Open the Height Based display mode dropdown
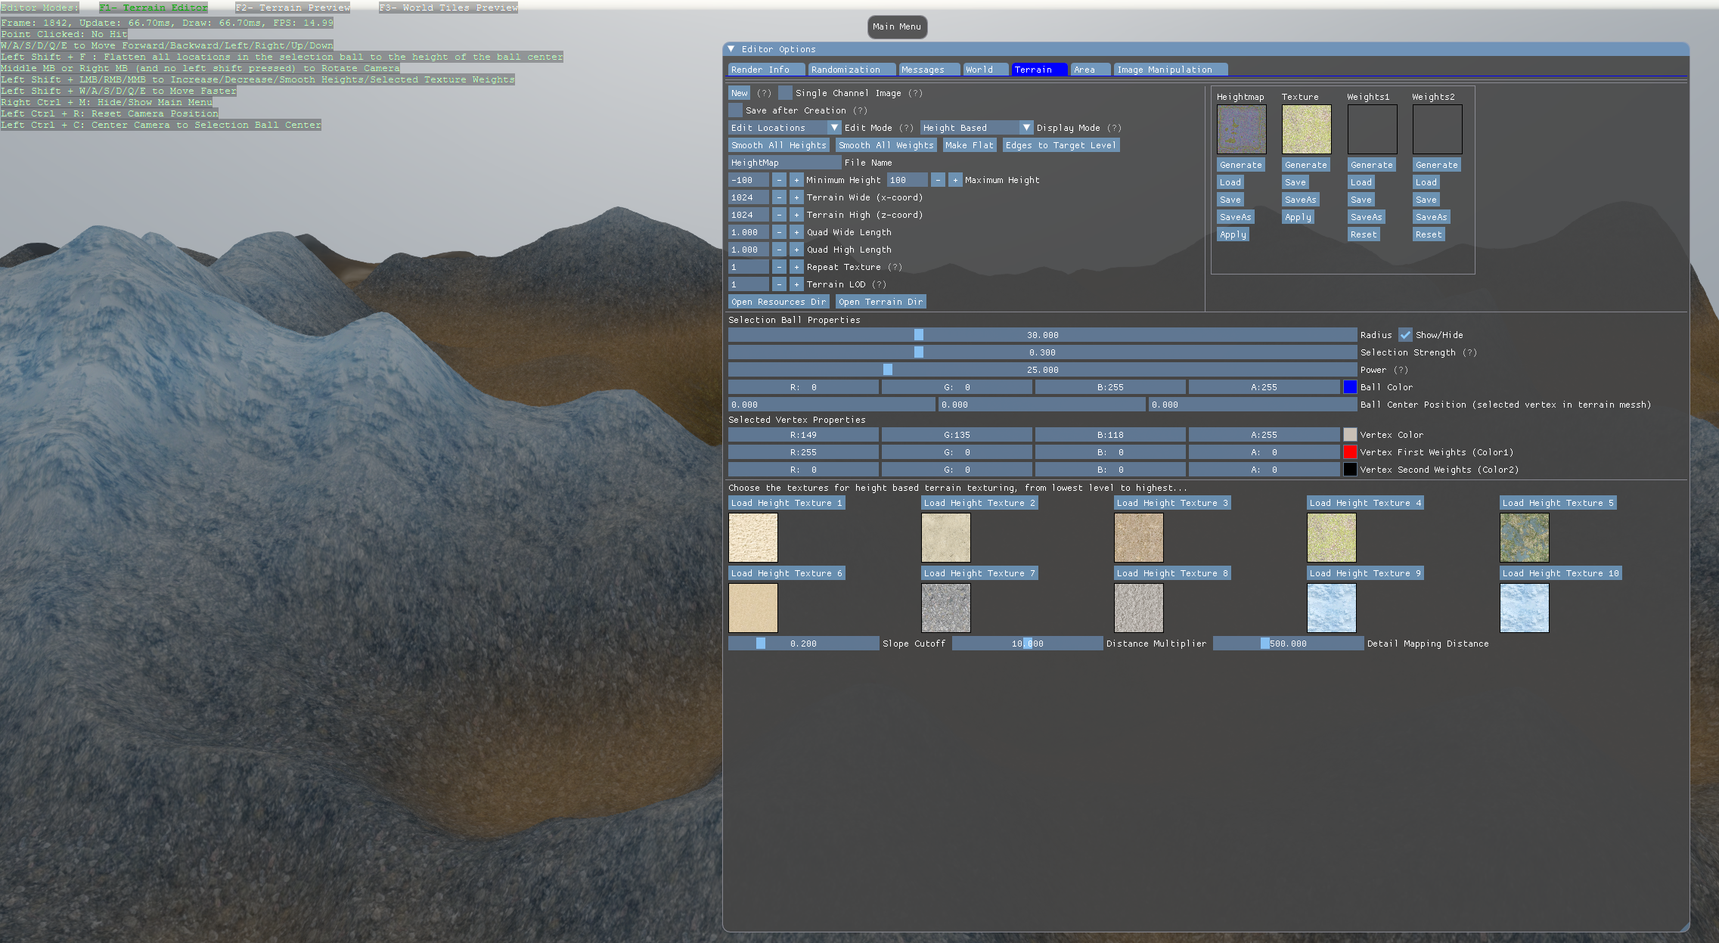 point(976,128)
